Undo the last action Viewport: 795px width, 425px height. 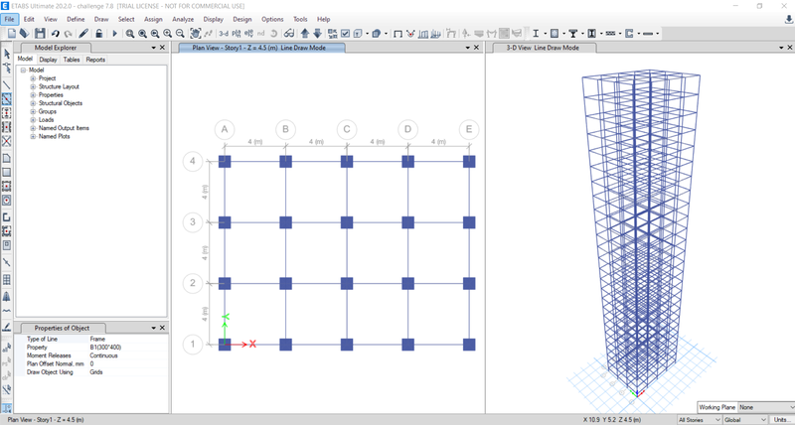pyautogui.click(x=55, y=34)
